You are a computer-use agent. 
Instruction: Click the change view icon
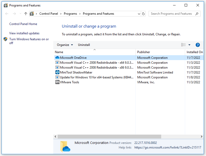183,45
